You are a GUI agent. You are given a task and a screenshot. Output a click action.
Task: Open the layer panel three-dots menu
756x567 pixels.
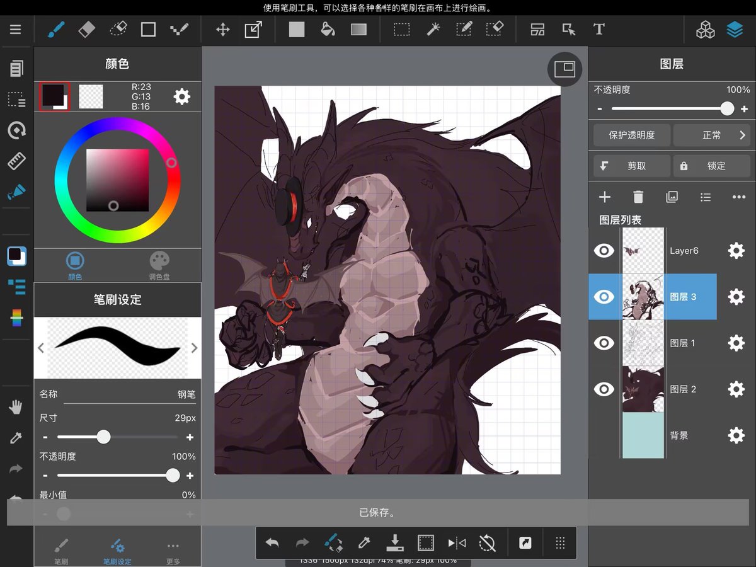tap(739, 197)
